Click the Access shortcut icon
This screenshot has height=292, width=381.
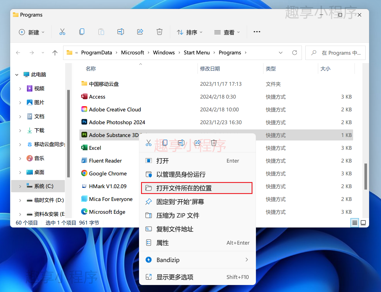(84, 97)
